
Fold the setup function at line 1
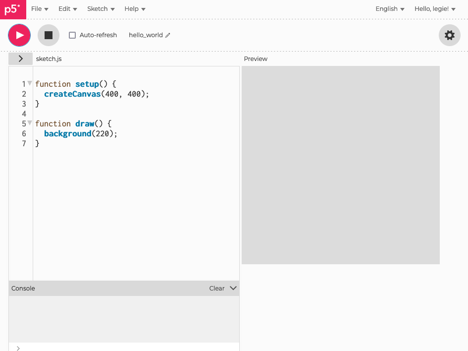(30, 83)
